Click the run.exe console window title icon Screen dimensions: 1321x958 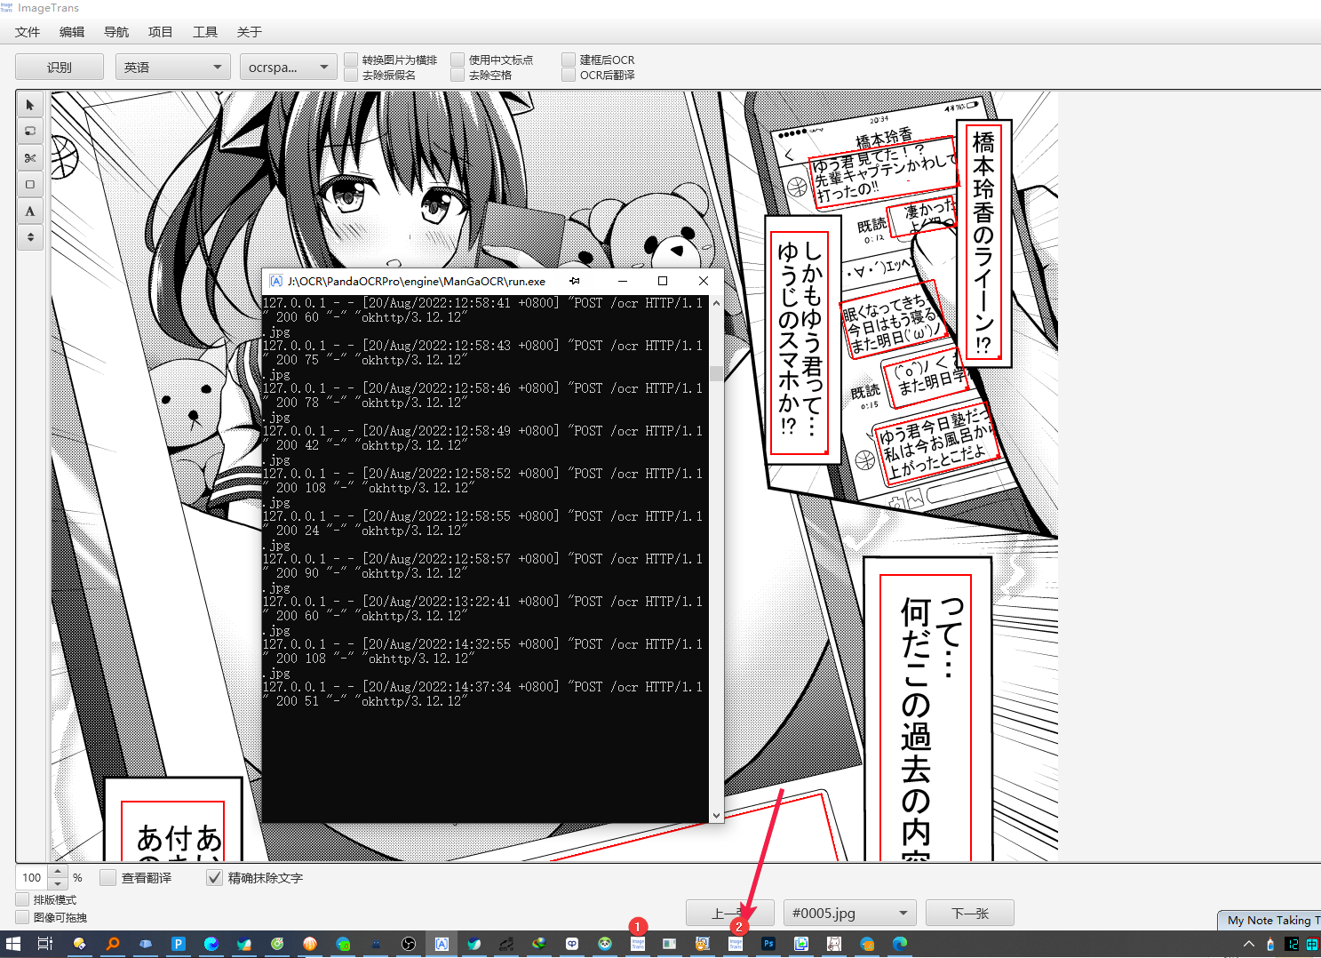tap(276, 281)
